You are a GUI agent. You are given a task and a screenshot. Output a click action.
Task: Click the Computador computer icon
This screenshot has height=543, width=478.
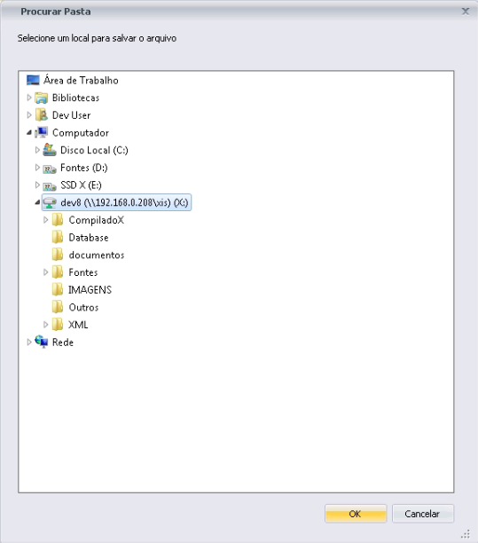(x=42, y=132)
